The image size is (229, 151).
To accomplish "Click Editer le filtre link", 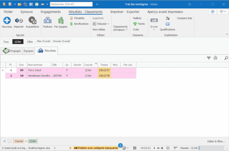I will [x=216, y=141].
